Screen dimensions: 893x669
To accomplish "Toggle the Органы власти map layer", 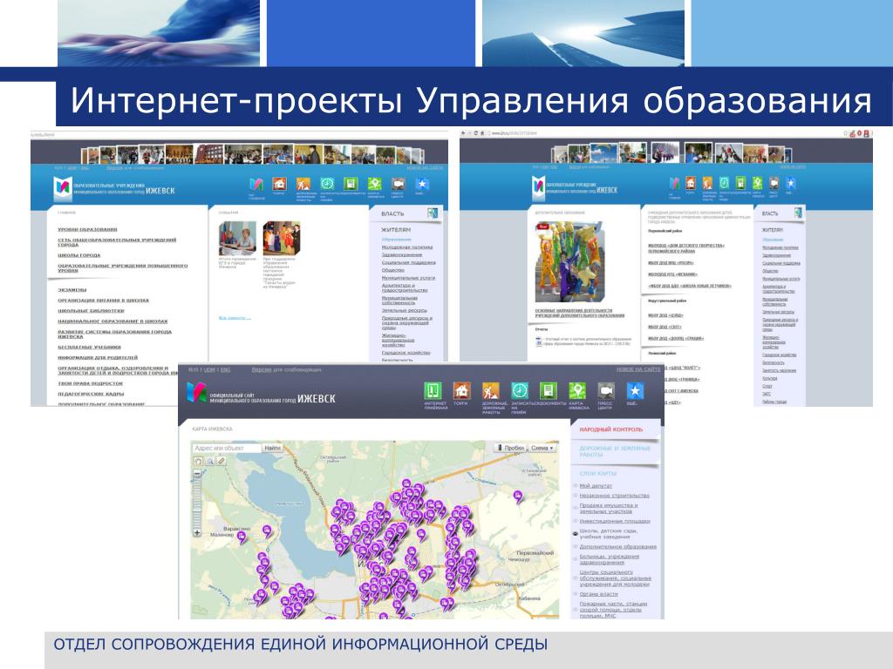I will [598, 594].
